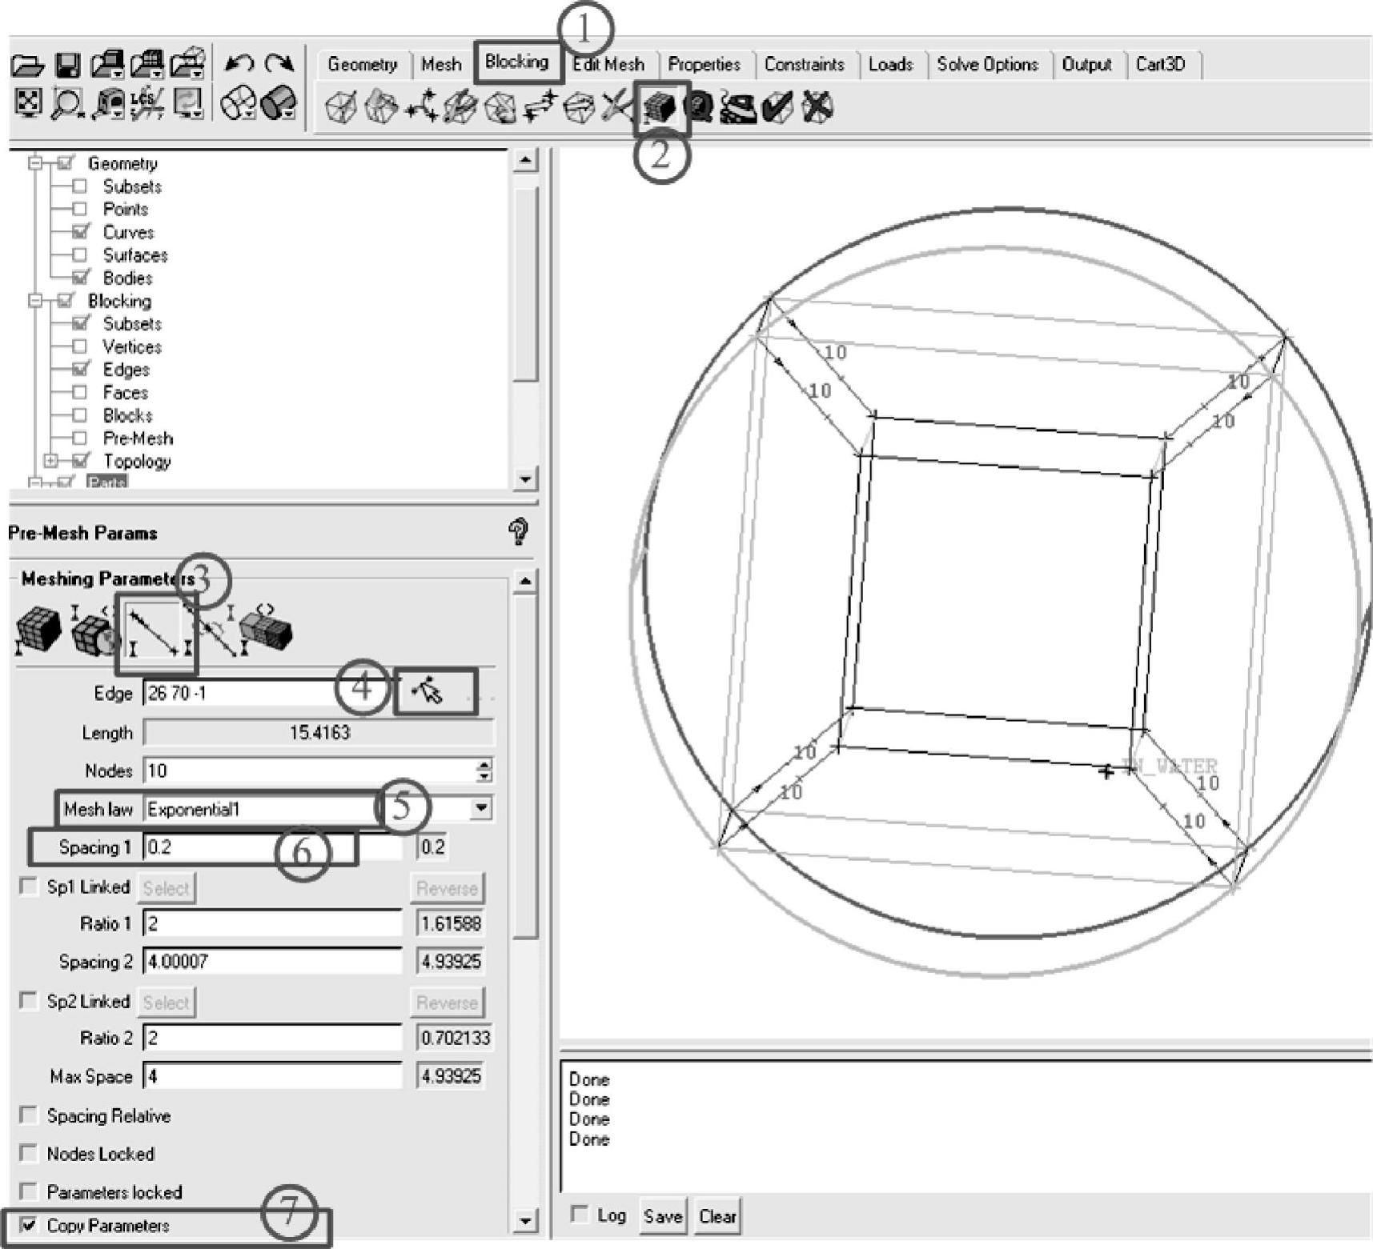The width and height of the screenshot is (1373, 1249).
Task: Click Save button in message window
Action: (x=663, y=1216)
